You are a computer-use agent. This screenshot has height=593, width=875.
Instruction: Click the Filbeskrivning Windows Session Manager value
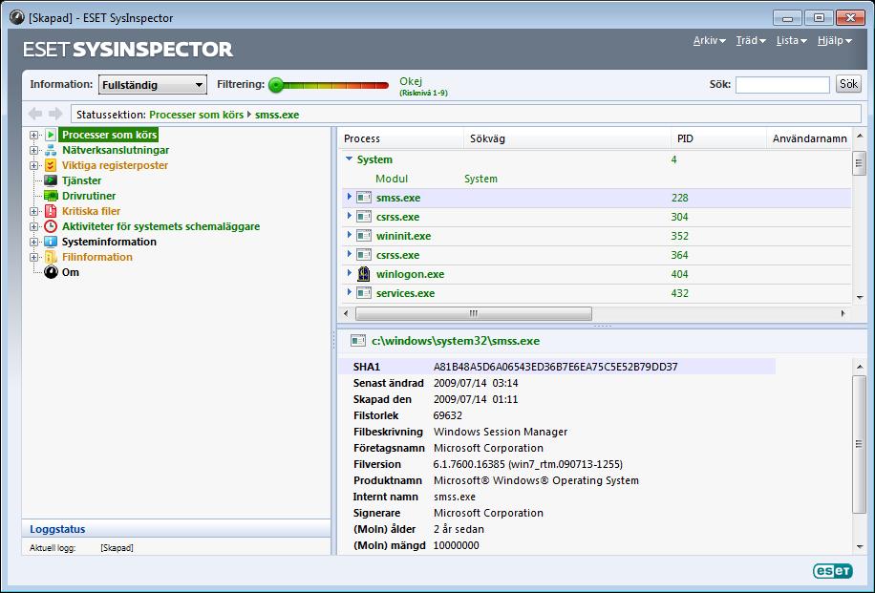pyautogui.click(x=500, y=432)
